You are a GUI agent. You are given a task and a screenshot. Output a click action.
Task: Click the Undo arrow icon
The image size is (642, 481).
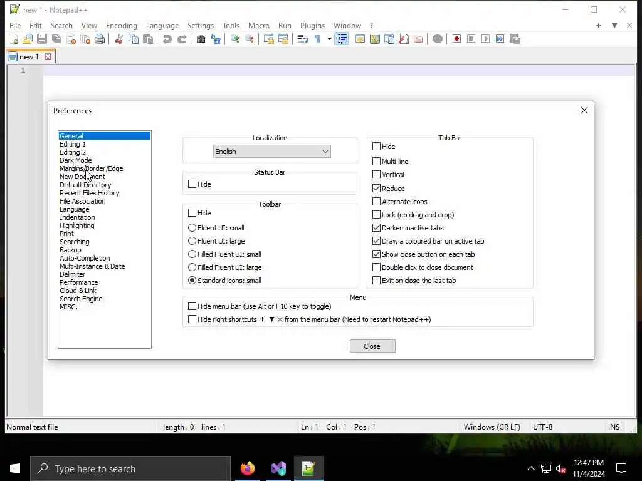point(167,39)
